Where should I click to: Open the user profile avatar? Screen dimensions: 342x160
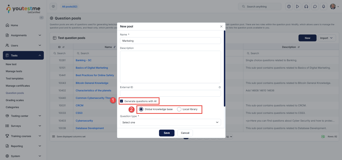click(333, 6)
